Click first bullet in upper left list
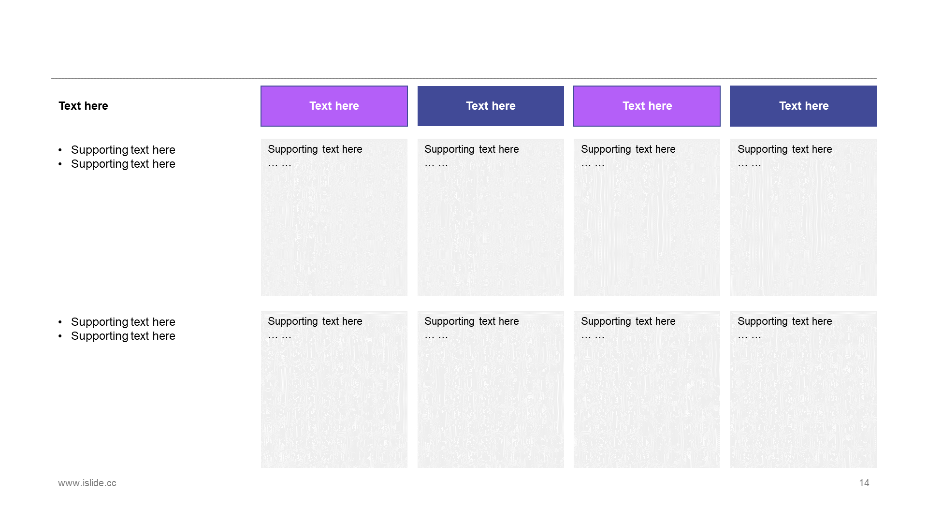928x522 pixels. [116, 150]
